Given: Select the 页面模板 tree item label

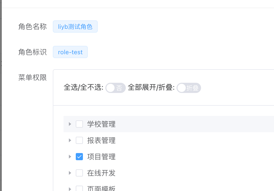Looking at the screenshot, I should pyautogui.click(x=101, y=189).
